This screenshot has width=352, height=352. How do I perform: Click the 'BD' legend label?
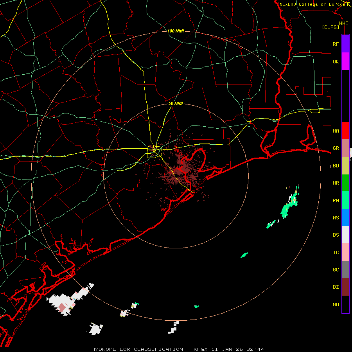[336, 166]
